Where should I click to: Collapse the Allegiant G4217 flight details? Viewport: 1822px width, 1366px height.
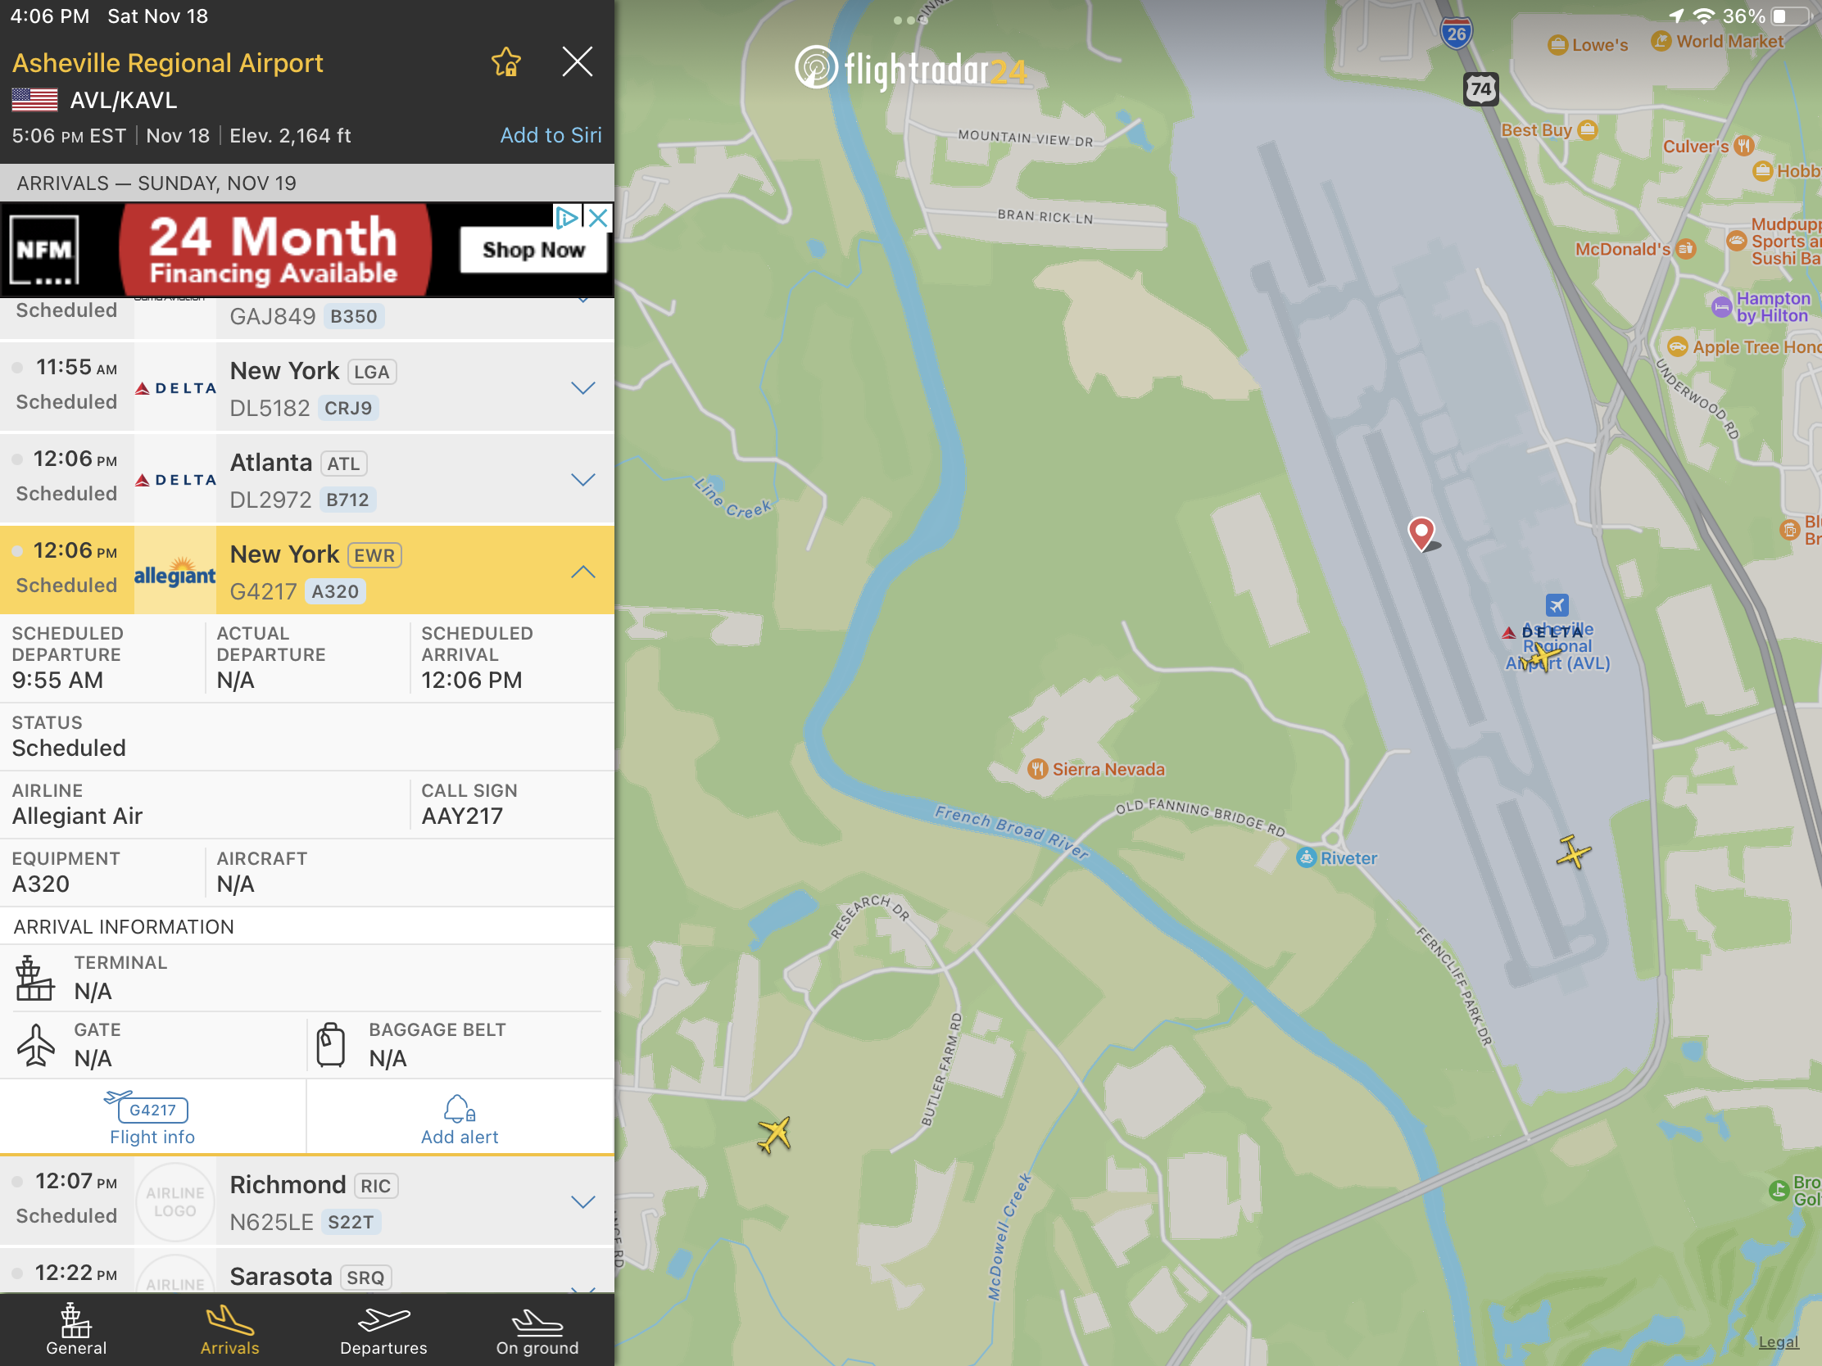tap(583, 572)
